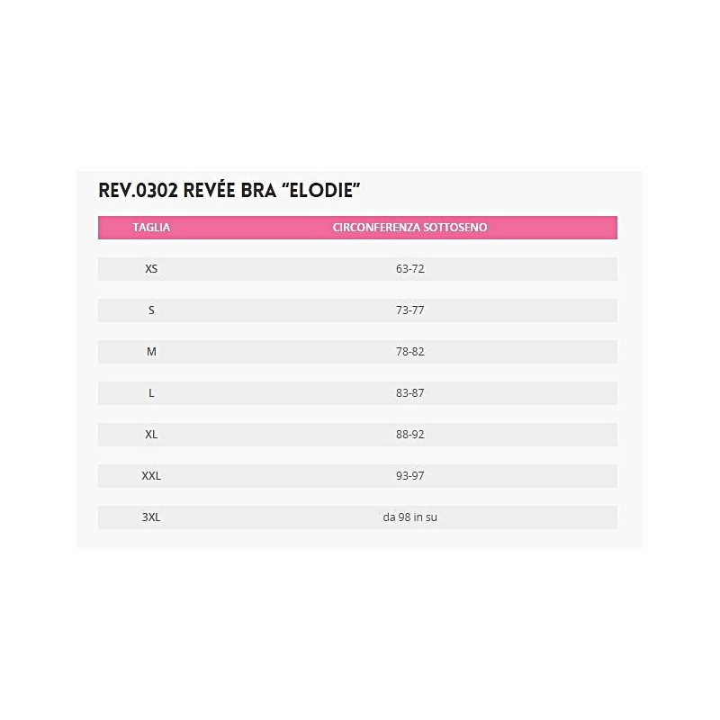
Task: Click the 93-97 measurement value
Action: click(x=409, y=476)
